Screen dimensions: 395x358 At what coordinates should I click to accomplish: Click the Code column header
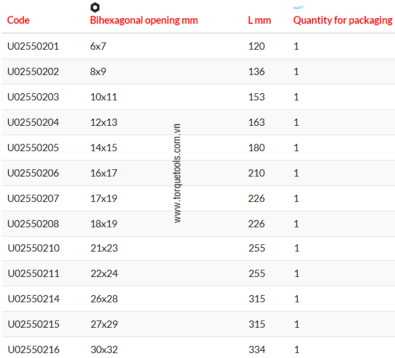tap(18, 20)
